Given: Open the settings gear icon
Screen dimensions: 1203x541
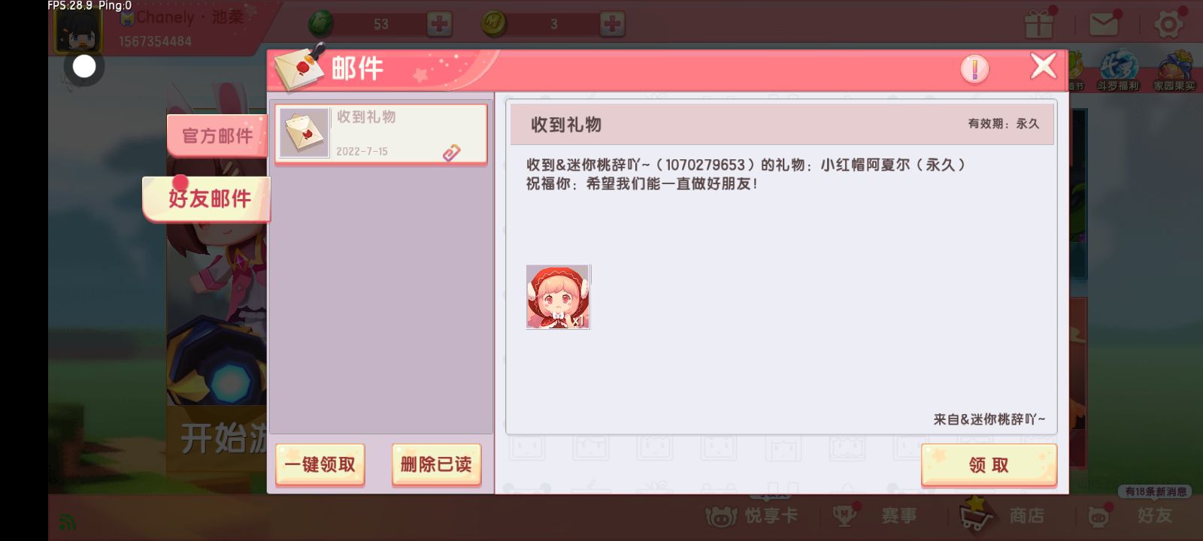Looking at the screenshot, I should 1168,25.
